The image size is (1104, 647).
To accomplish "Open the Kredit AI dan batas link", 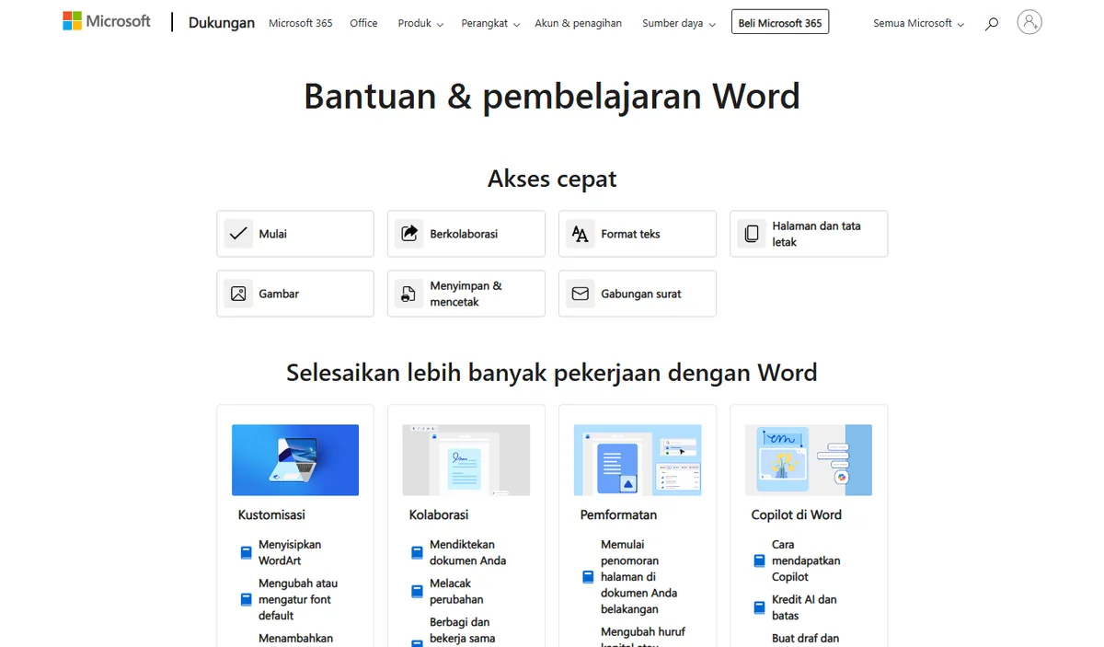I will pyautogui.click(x=804, y=607).
